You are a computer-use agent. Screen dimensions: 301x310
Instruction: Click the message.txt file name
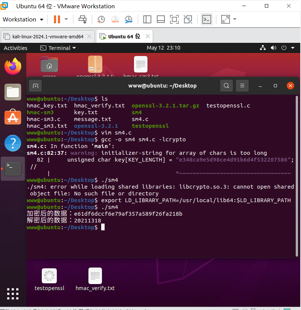[x=93, y=119]
